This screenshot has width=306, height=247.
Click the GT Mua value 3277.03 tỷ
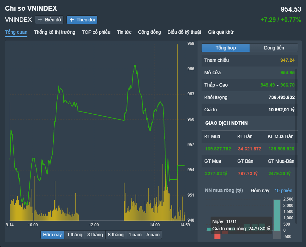216,173
